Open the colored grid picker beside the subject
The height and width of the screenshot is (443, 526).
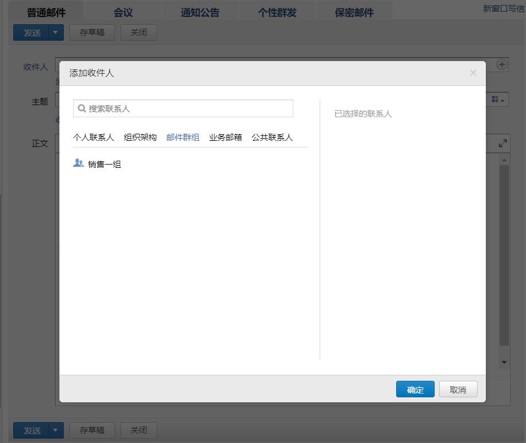[498, 100]
